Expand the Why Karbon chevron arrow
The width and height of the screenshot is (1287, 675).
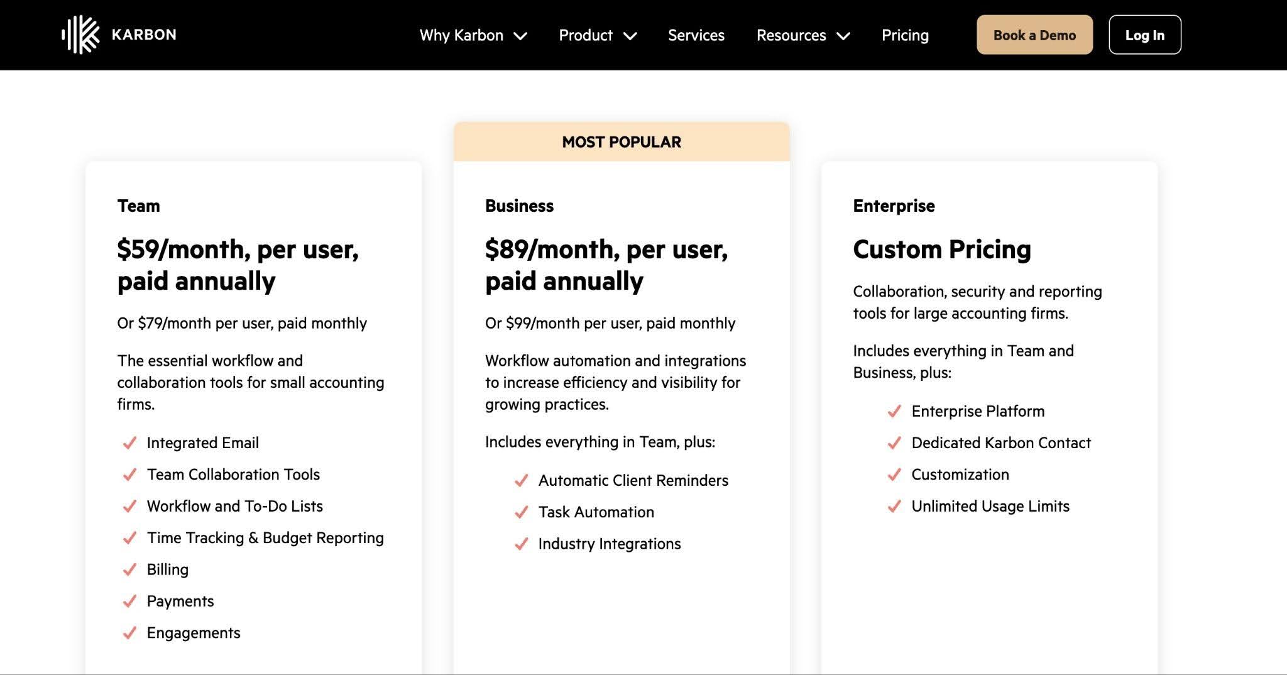point(520,36)
